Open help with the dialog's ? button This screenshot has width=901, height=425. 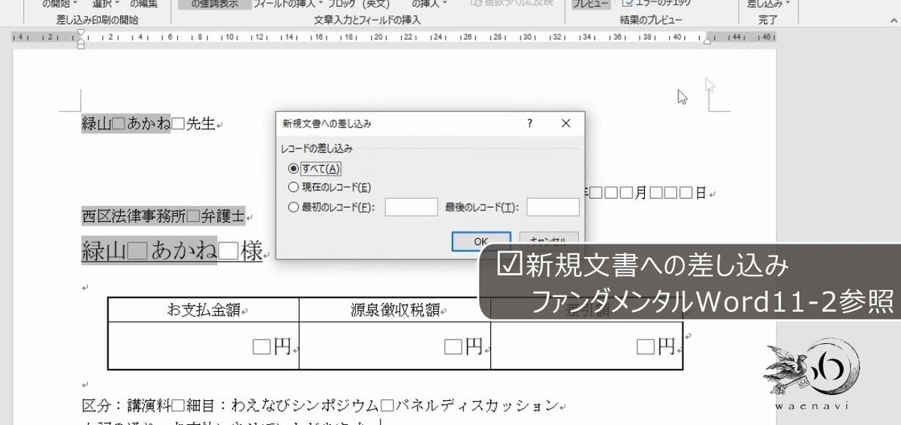pyautogui.click(x=530, y=123)
